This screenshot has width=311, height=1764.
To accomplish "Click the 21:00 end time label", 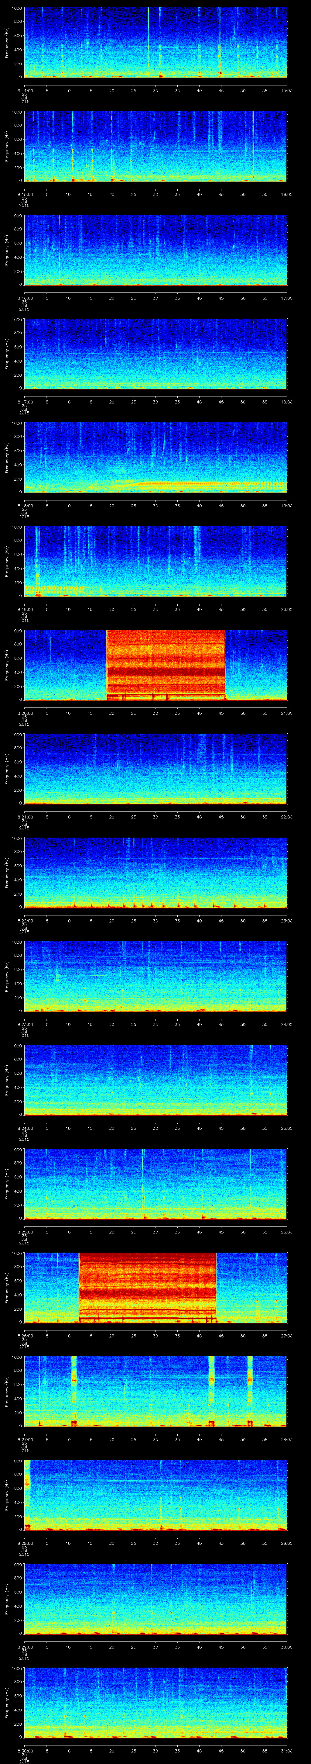I will point(287,713).
